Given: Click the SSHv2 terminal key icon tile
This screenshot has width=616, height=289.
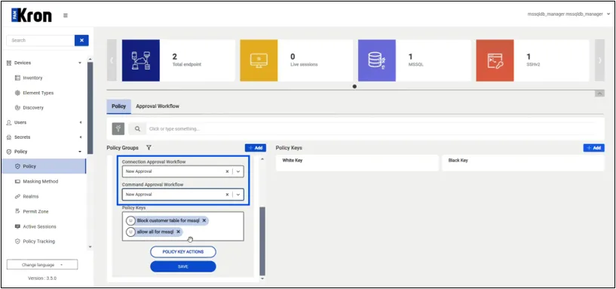Looking at the screenshot, I should coord(495,60).
